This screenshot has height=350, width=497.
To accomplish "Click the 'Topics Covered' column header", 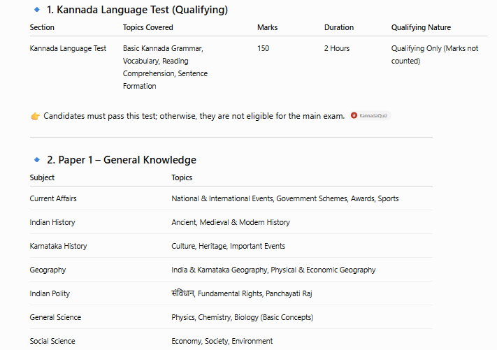I will pos(148,27).
